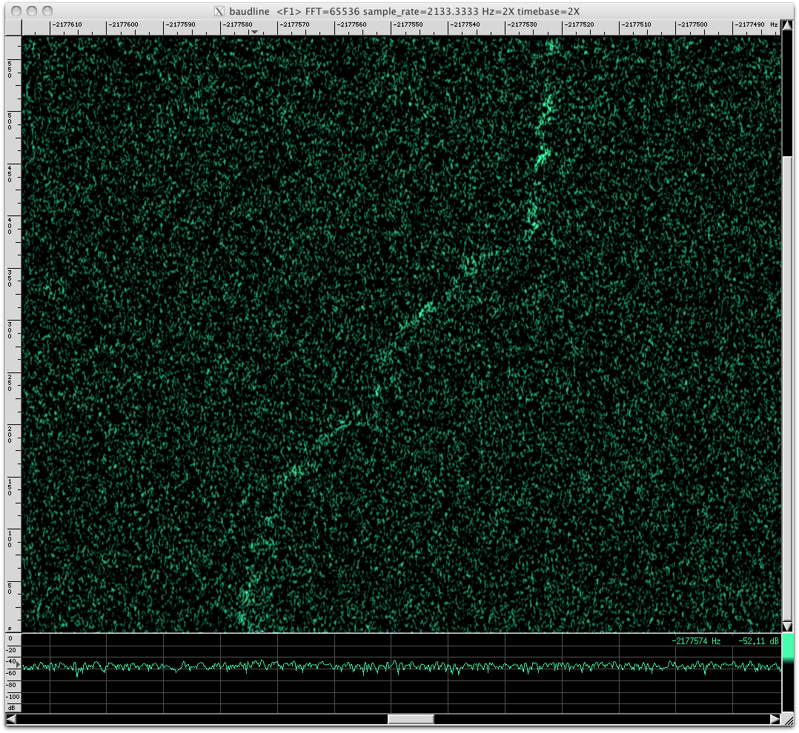The height and width of the screenshot is (733, 799).
Task: Click the 0 dB label on spectrum axis
Action: [x=10, y=638]
